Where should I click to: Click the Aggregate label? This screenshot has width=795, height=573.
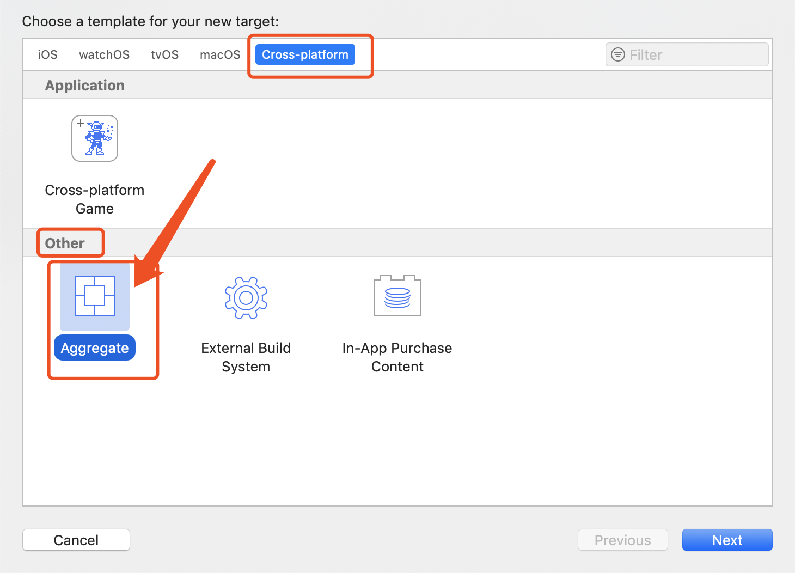95,348
